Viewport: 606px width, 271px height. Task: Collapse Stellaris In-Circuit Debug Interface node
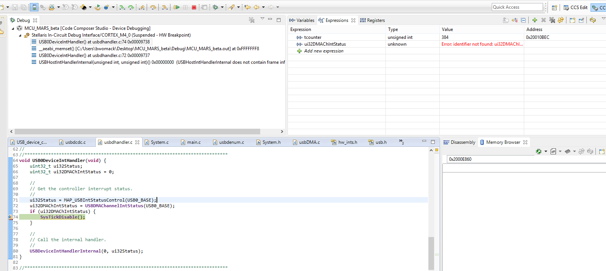click(20, 35)
